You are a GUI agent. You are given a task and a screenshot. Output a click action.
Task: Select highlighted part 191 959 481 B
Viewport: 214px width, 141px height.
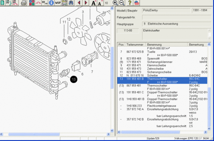coord(162,81)
